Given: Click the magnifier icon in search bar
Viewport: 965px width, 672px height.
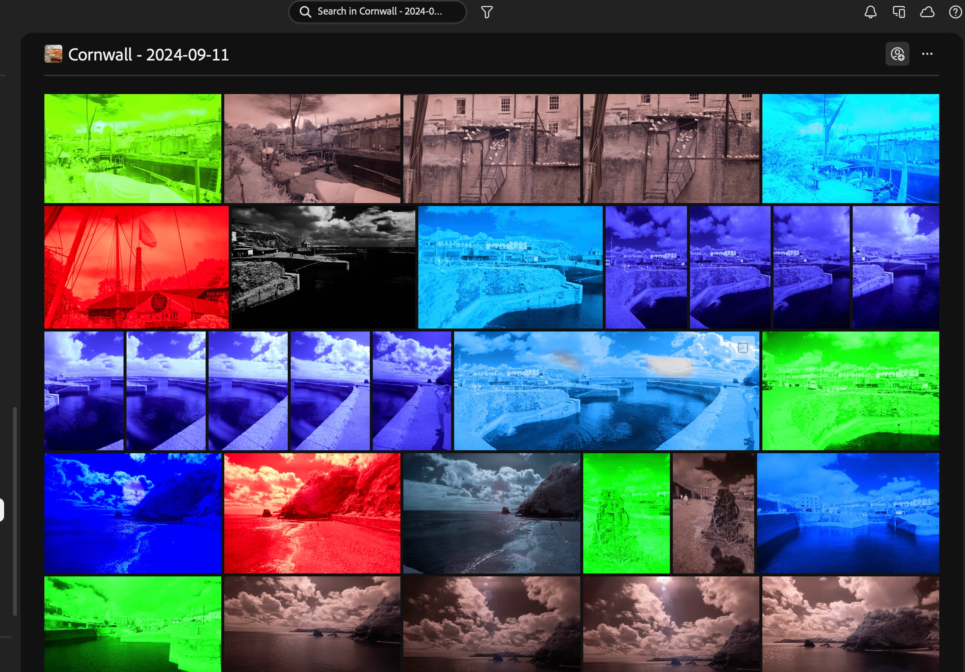Looking at the screenshot, I should (x=305, y=12).
